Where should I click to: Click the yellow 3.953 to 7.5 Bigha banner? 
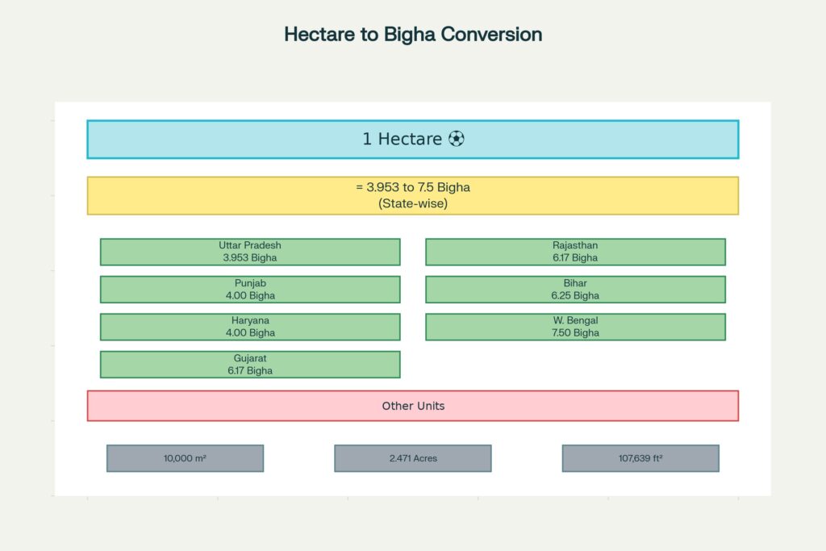(x=412, y=195)
